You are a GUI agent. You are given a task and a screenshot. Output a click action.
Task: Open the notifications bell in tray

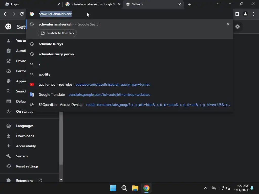(x=252, y=188)
